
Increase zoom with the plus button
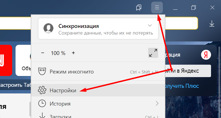point(73,53)
